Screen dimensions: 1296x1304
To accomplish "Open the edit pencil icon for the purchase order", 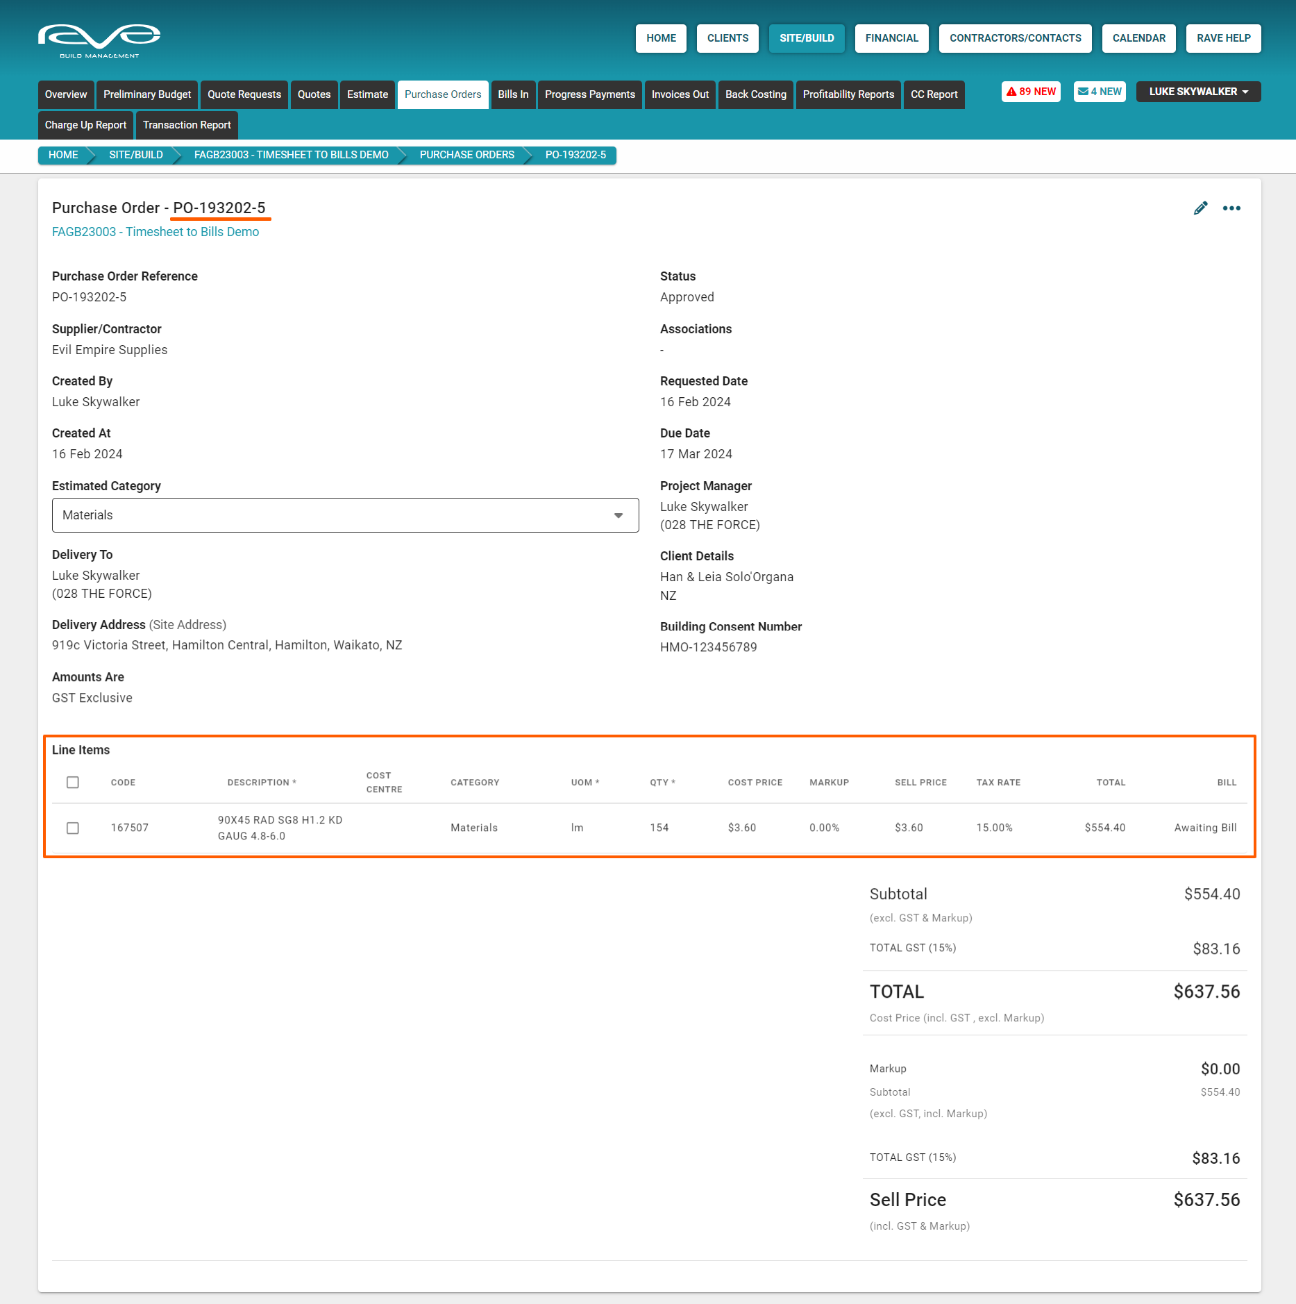I will 1202,208.
